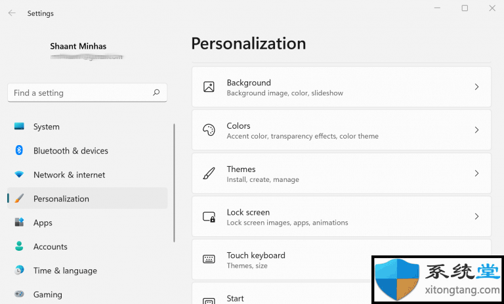Click the Touch keyboard icon
This screenshot has height=304, width=504.
[209, 259]
